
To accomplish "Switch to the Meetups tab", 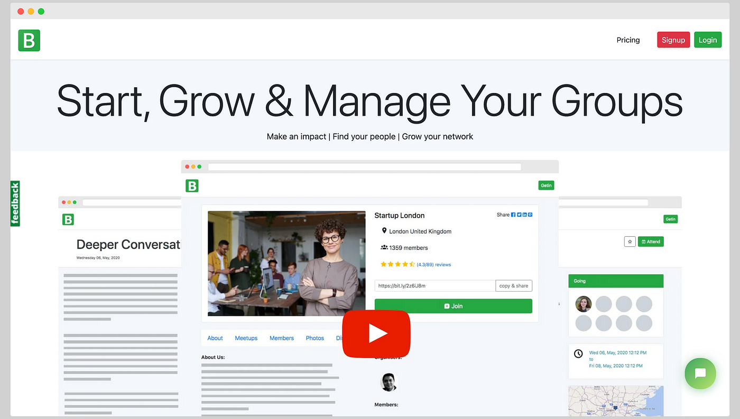I will pyautogui.click(x=246, y=338).
